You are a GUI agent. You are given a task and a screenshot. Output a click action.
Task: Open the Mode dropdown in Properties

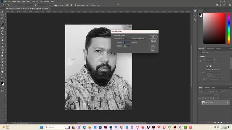click(214, 73)
